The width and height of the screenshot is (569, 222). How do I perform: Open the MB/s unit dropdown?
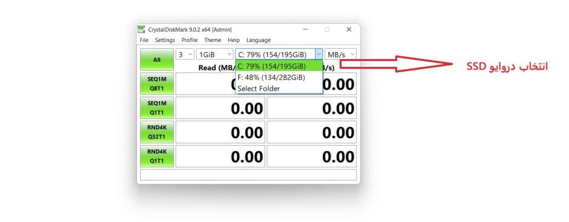(x=341, y=54)
